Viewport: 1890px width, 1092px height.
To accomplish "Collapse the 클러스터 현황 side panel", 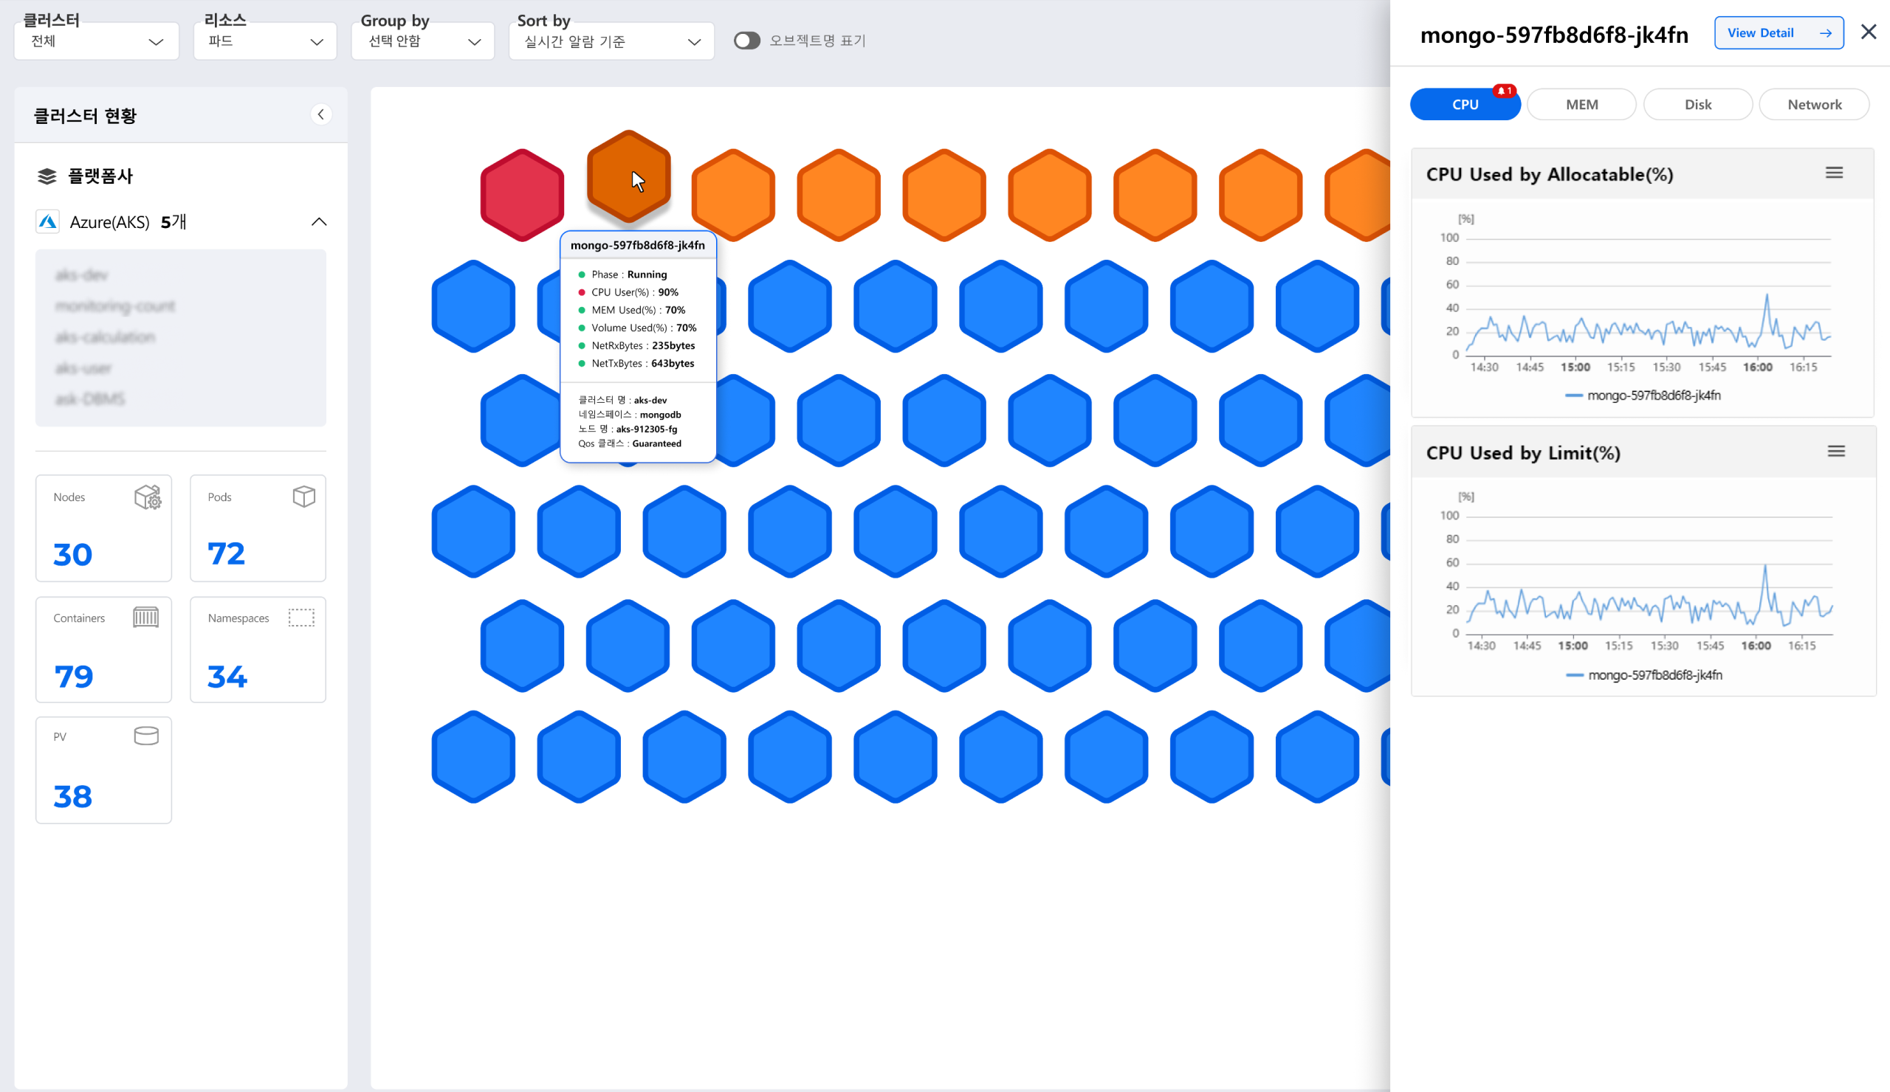I will [x=321, y=114].
